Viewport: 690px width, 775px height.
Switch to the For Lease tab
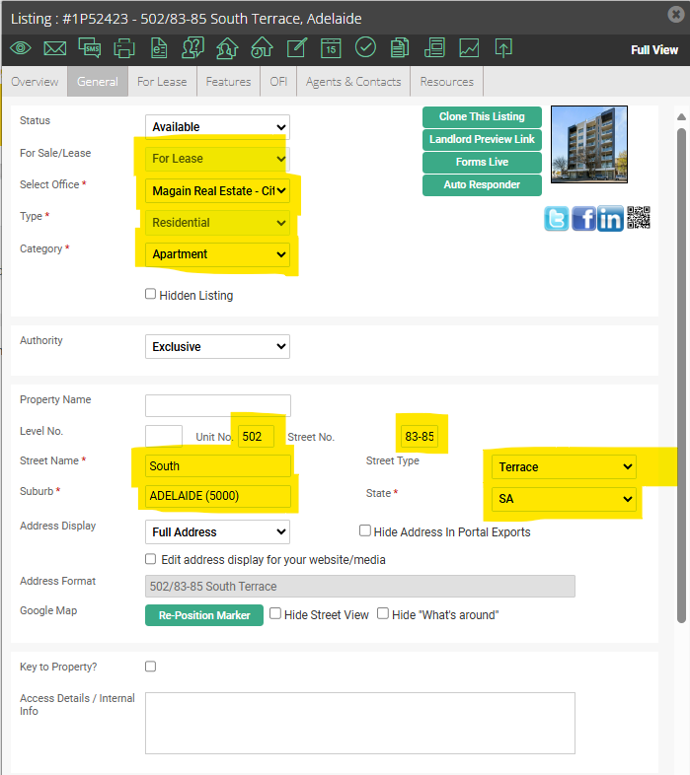pyautogui.click(x=162, y=82)
